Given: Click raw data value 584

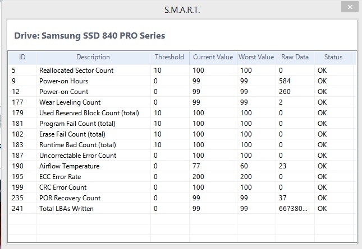Looking at the screenshot, I should tap(285, 81).
